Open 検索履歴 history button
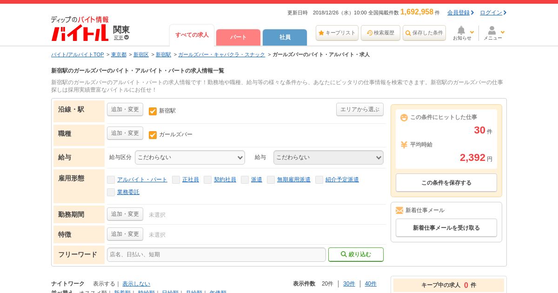Image resolution: width=558 pixels, height=293 pixels. (380, 33)
